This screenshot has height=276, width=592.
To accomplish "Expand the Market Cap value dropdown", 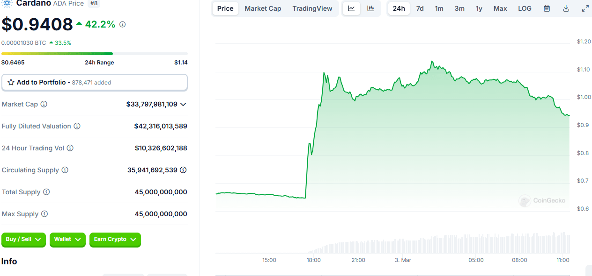I will (x=184, y=104).
